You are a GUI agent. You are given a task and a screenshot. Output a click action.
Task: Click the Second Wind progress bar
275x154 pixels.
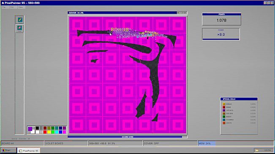pos(128,137)
